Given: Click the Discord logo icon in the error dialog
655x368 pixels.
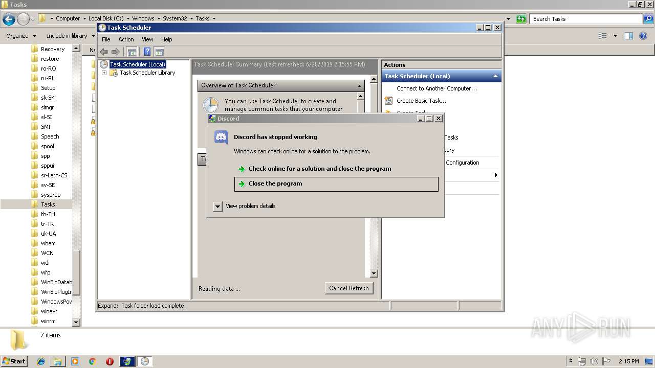Looking at the screenshot, I should pos(221,137).
